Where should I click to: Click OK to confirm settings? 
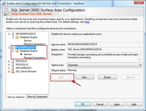pos(83,104)
